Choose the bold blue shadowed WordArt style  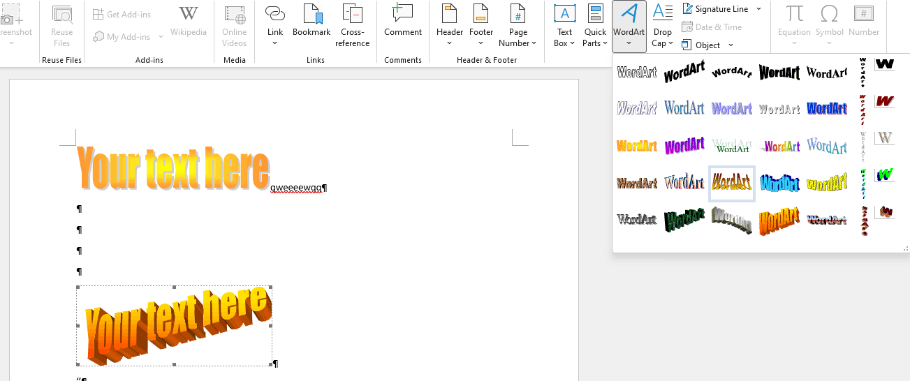coord(827,108)
